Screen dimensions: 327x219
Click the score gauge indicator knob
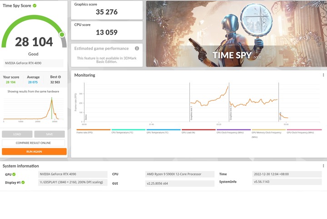click(x=62, y=35)
